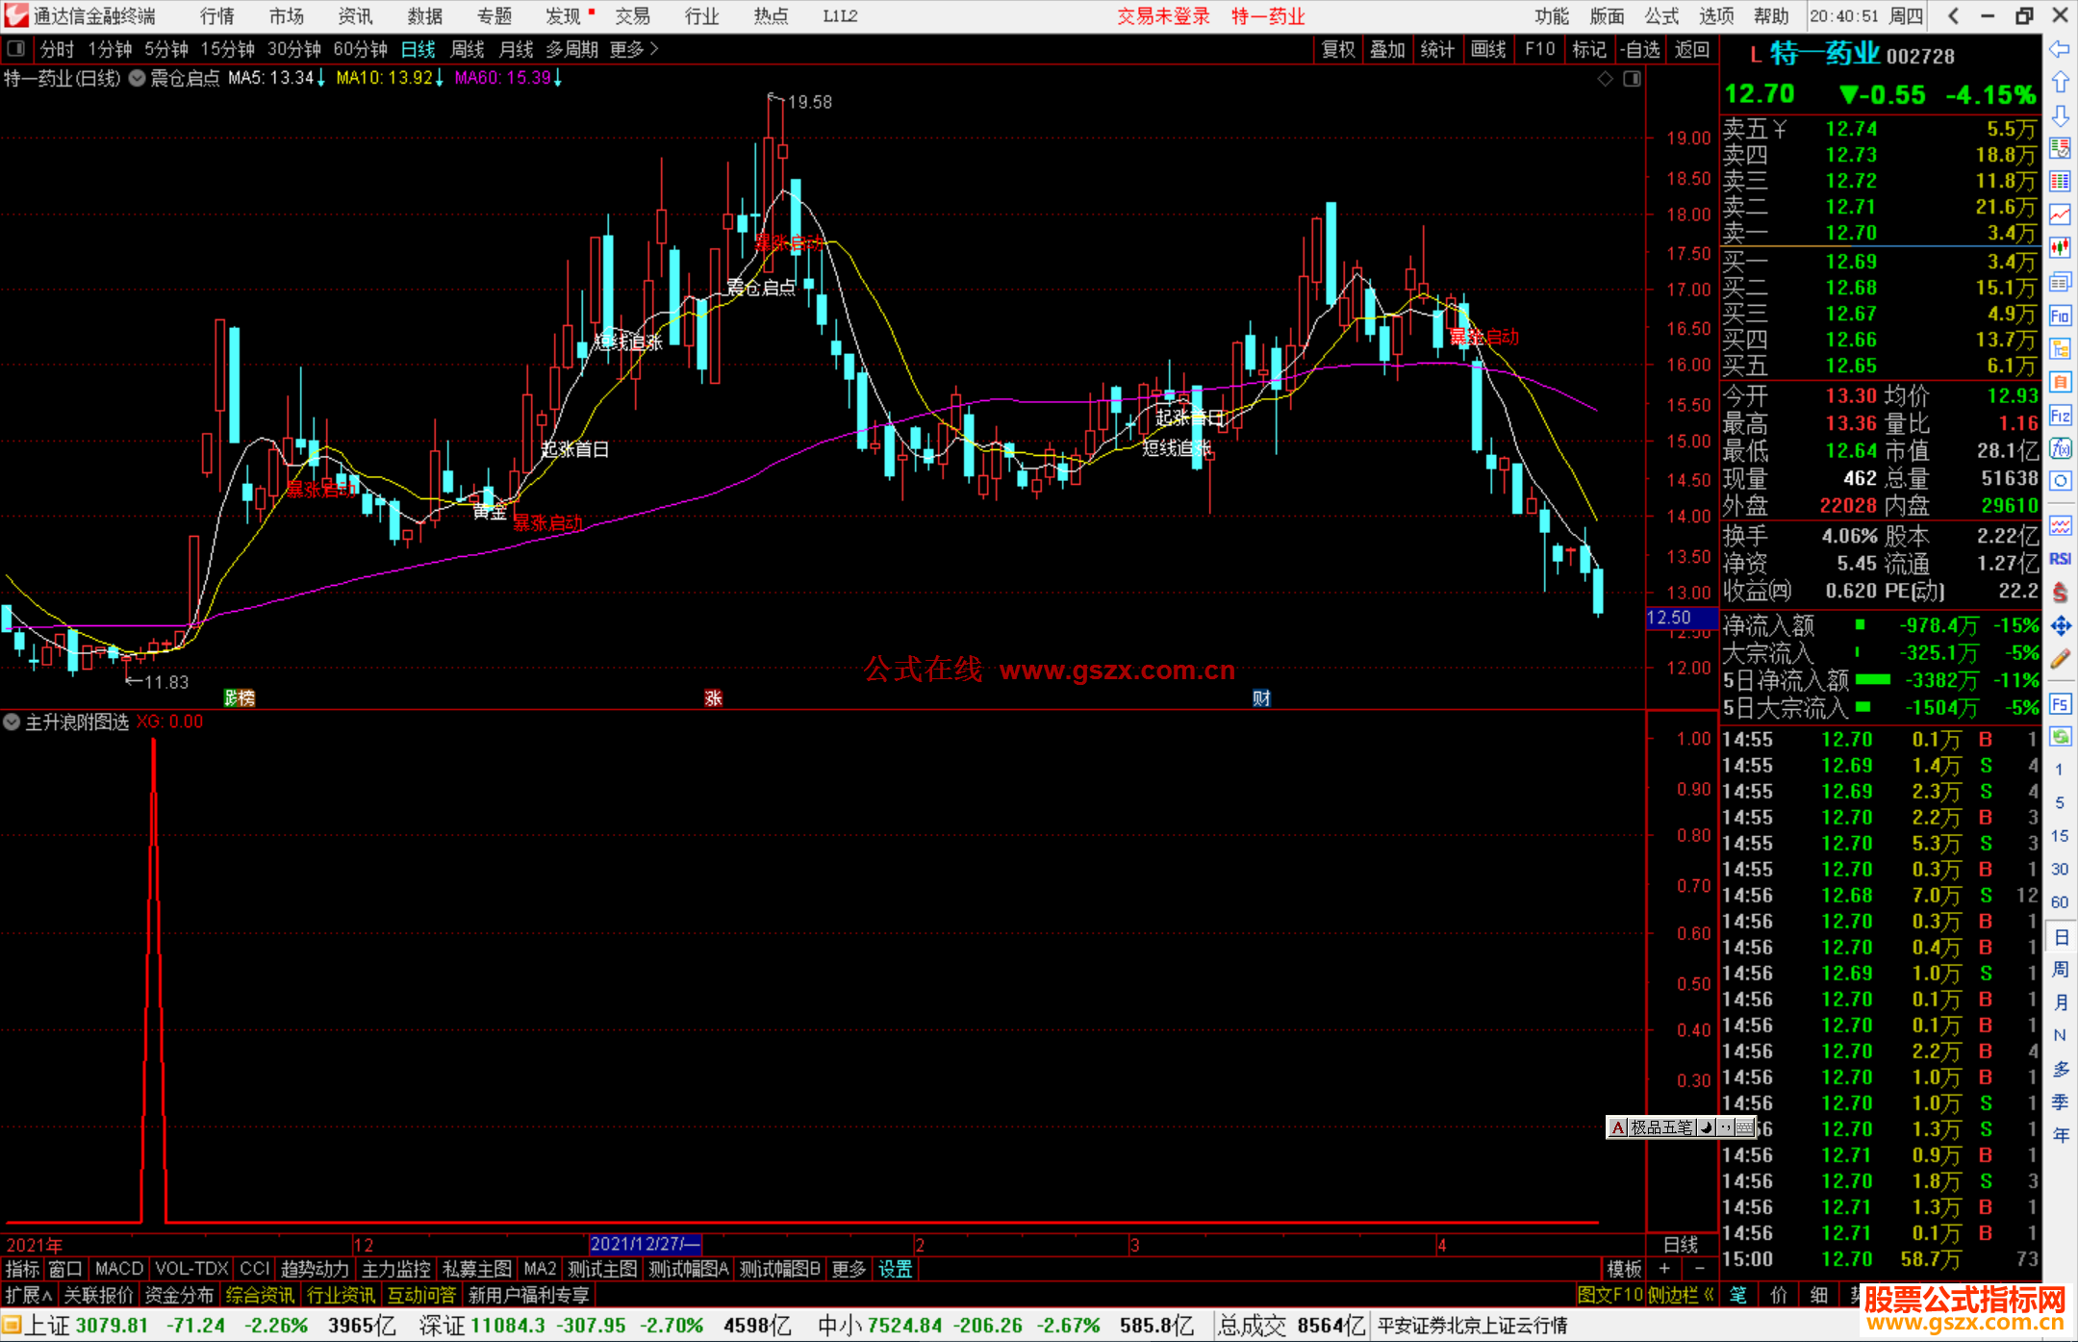Click the wavy multi-line indicator icon
The height and width of the screenshot is (1342, 2078).
(x=2060, y=525)
